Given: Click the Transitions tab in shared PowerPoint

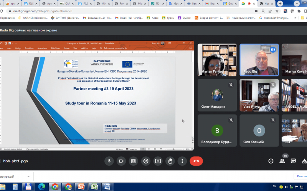Looking at the screenshot, I should pos(29,48).
